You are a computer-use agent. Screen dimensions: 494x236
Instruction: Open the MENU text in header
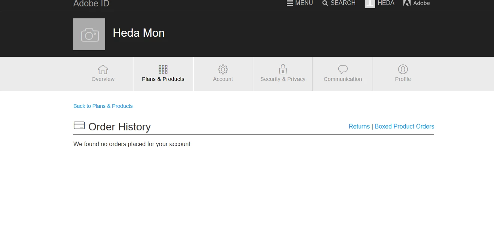tap(304, 3)
